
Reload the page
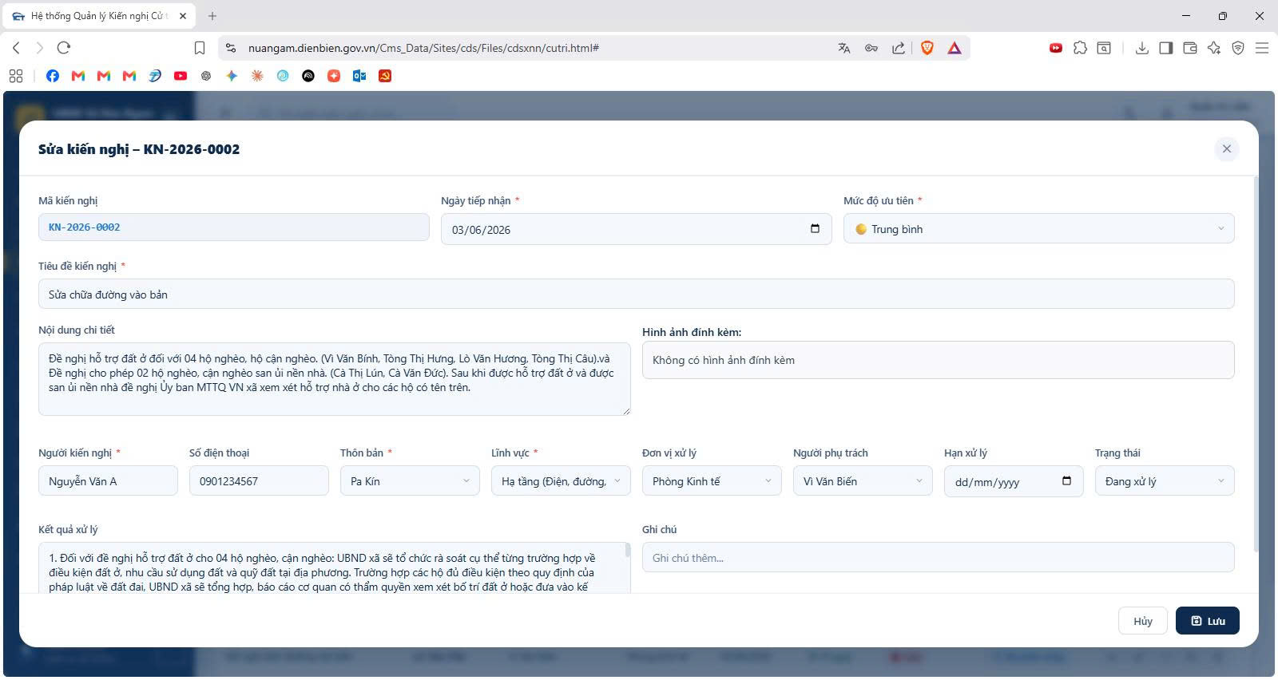coord(64,48)
